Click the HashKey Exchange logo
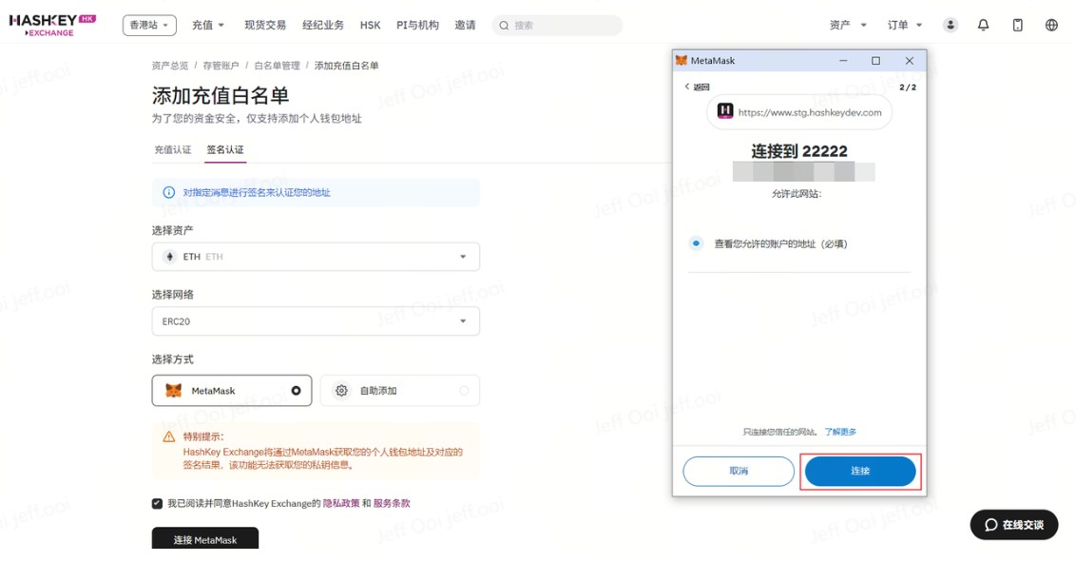 tap(52, 25)
